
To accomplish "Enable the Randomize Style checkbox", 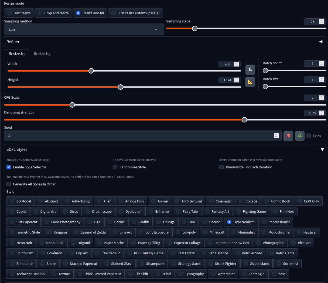I will 115,167.
